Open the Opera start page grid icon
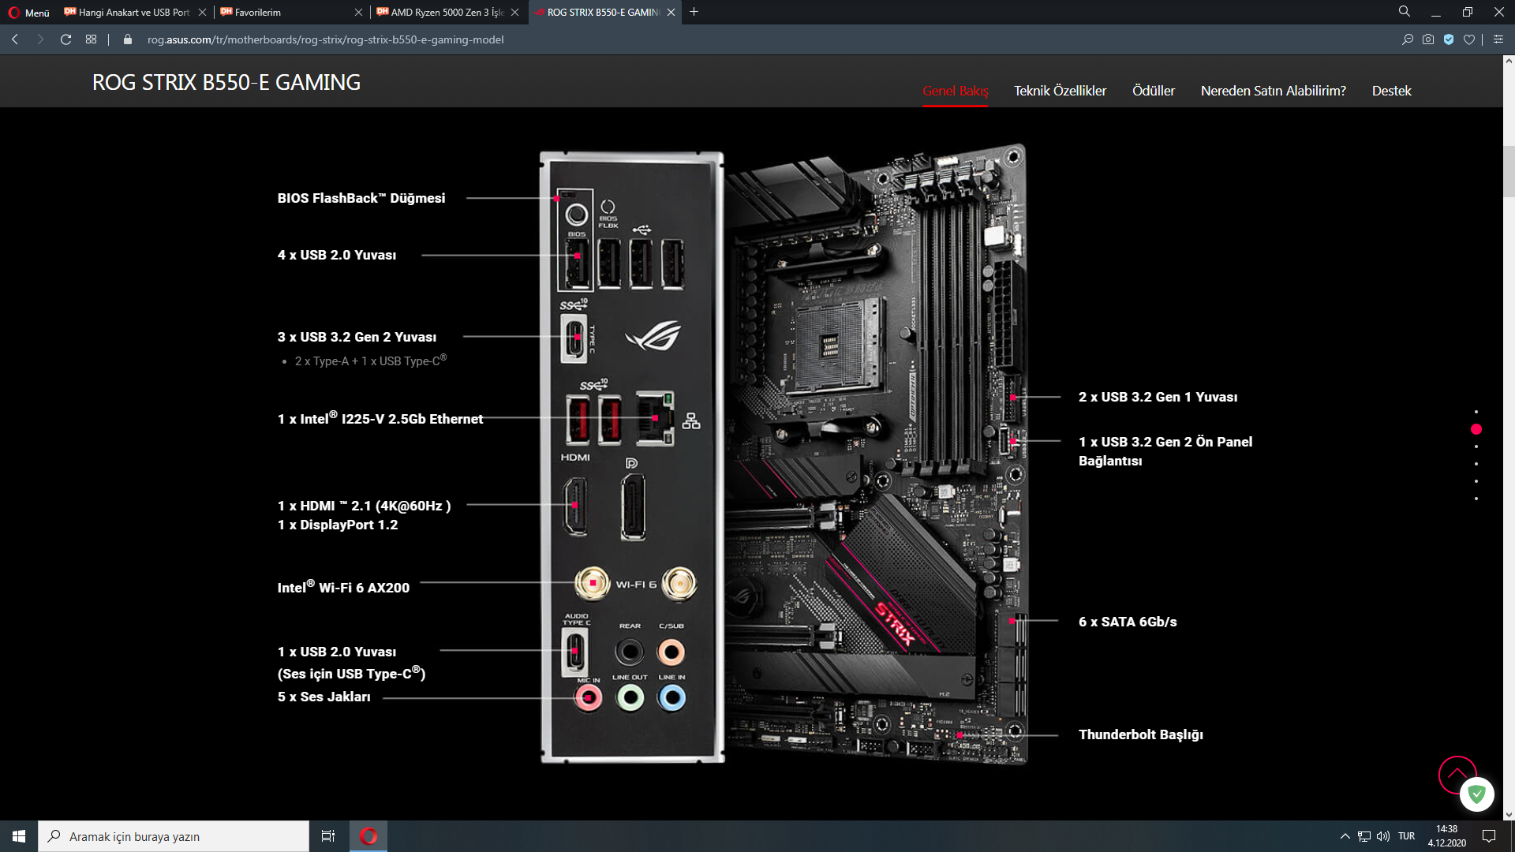1515x852 pixels. (x=92, y=39)
